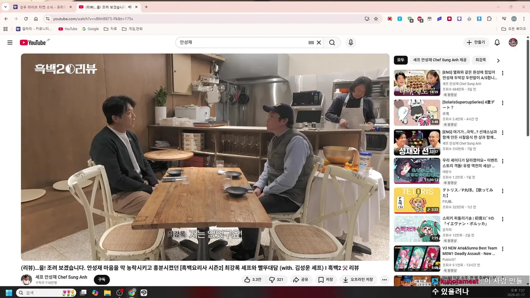Open the bookmarks apps grid icon
530x298 pixels.
tap(5, 29)
